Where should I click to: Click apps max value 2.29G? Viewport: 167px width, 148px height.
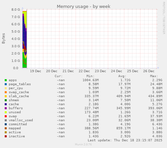157,80
